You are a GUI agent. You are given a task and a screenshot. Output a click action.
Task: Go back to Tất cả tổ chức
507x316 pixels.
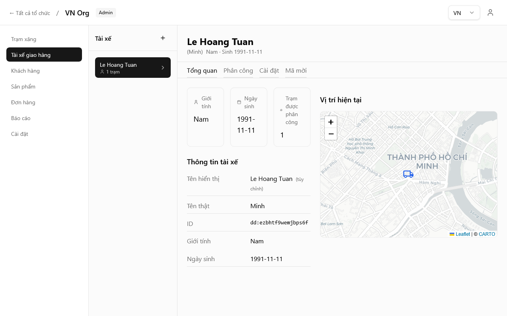(30, 13)
